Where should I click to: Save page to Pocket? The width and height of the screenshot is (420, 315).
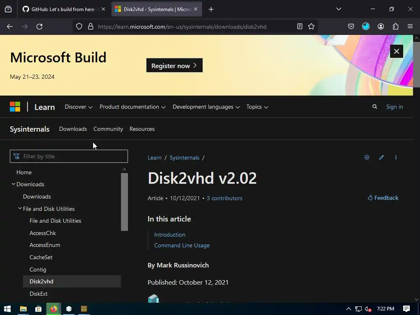coord(351,26)
